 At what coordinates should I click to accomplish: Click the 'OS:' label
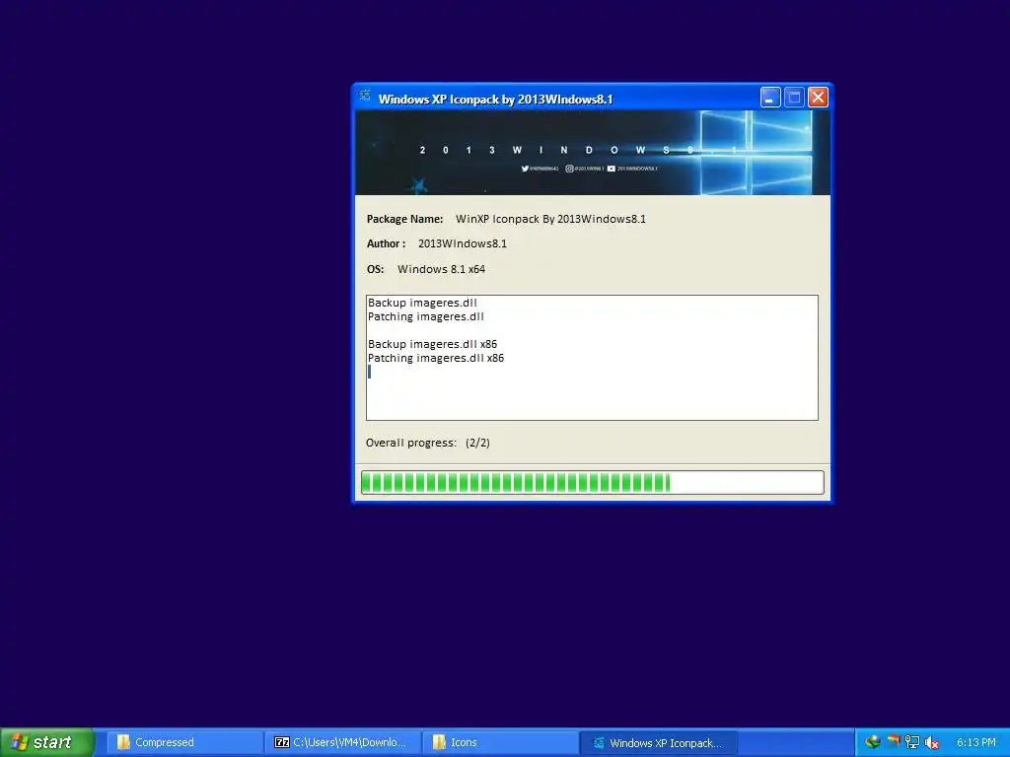[x=375, y=269]
